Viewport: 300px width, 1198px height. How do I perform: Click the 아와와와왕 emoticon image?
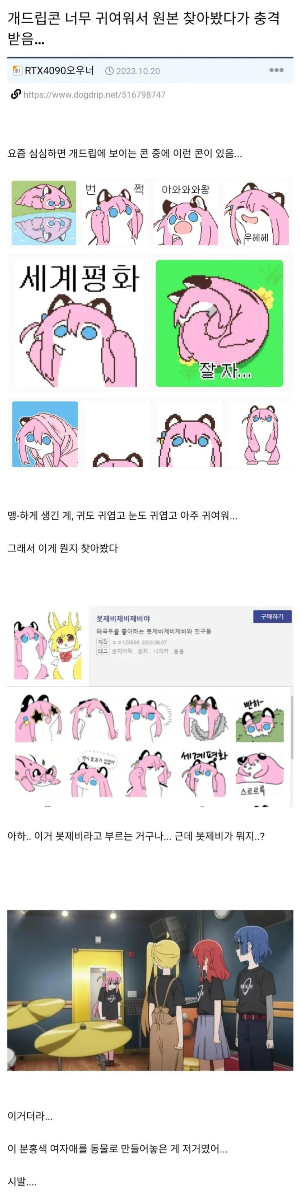(186, 213)
